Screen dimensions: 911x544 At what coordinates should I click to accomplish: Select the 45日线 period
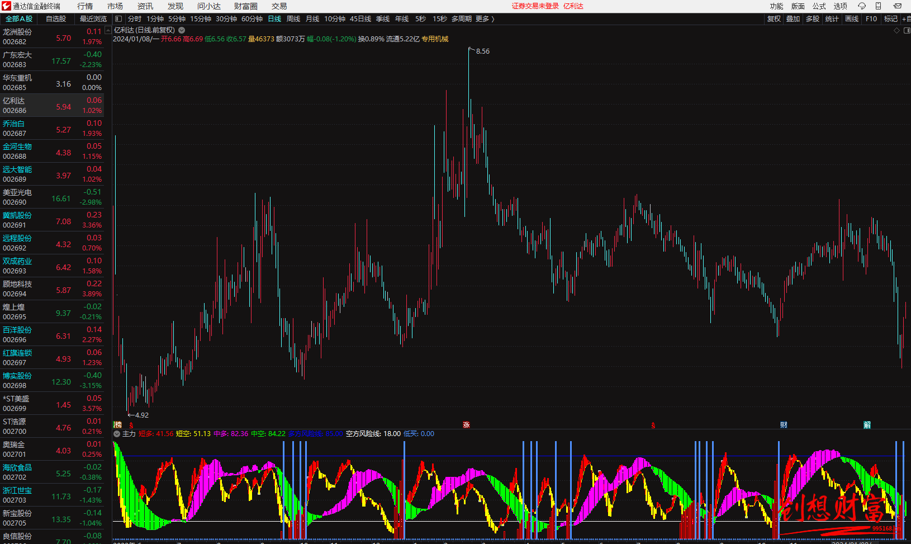pos(360,19)
